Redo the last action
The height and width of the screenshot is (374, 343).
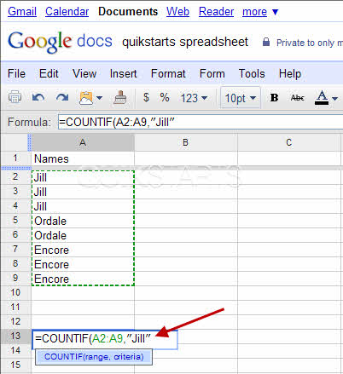pos(62,98)
